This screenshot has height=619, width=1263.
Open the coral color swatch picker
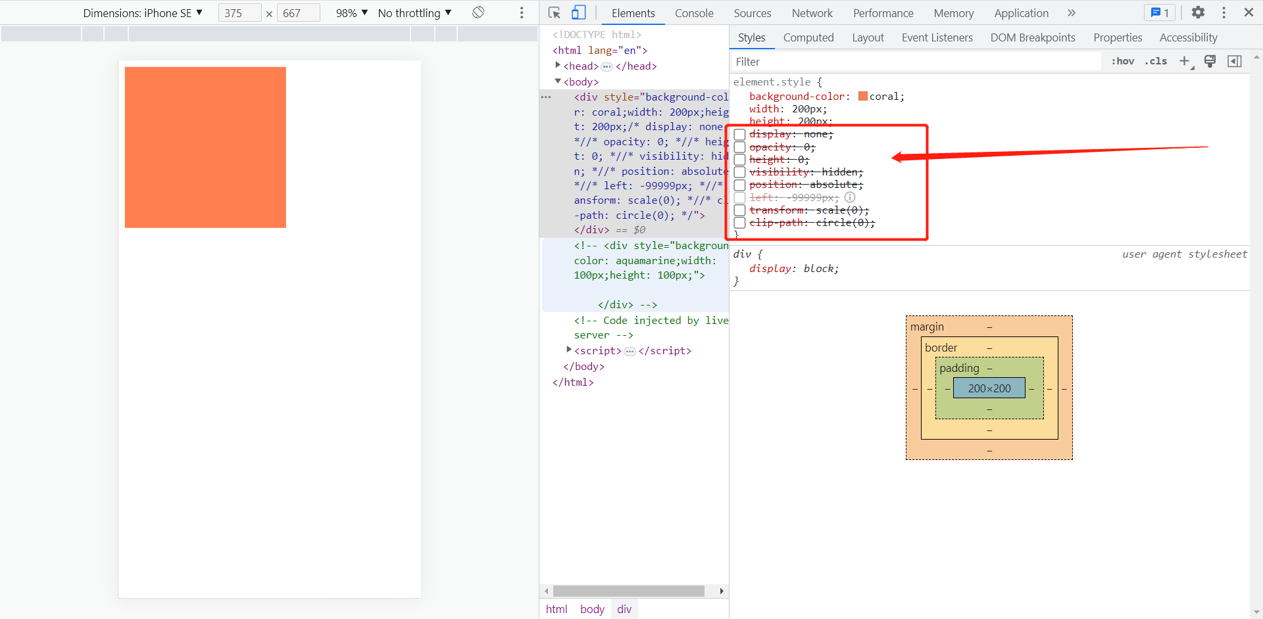[863, 96]
